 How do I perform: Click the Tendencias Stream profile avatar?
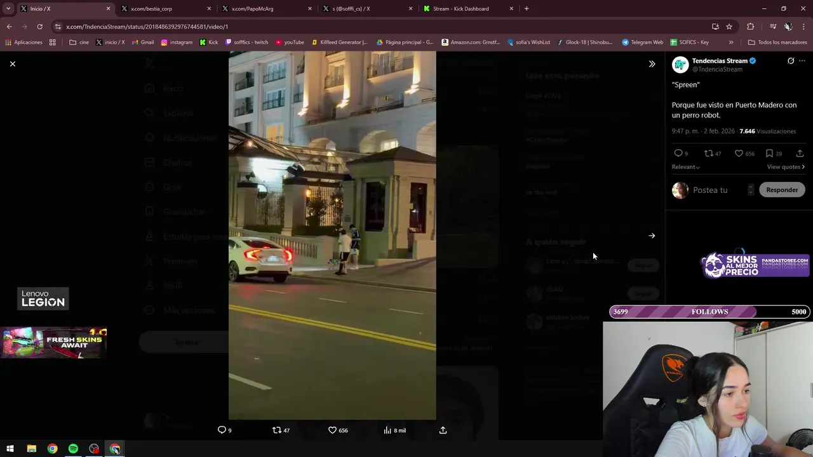click(680, 65)
